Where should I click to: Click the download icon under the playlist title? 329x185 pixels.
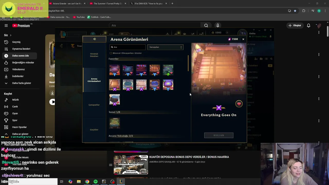click(x=52, y=93)
